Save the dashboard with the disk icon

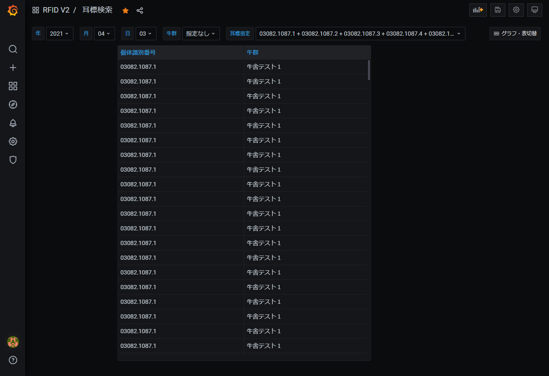pyautogui.click(x=497, y=10)
